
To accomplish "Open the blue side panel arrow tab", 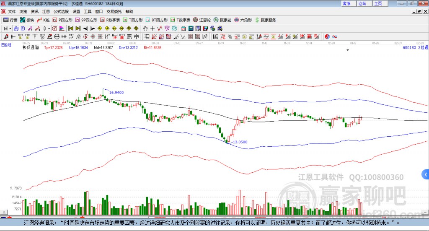I will (426, 174).
